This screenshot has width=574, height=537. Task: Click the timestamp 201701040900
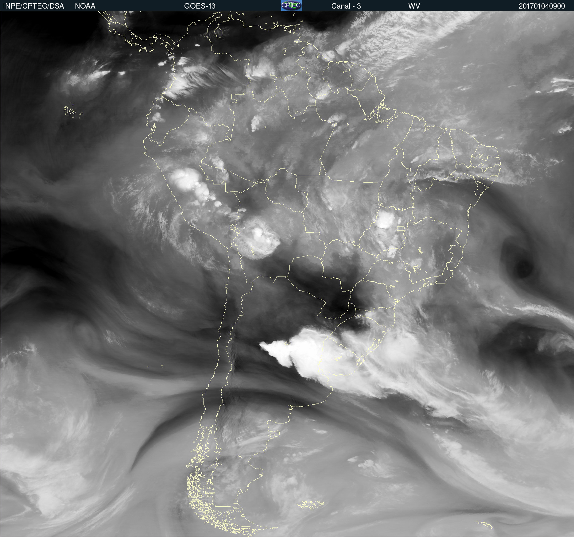(542, 6)
